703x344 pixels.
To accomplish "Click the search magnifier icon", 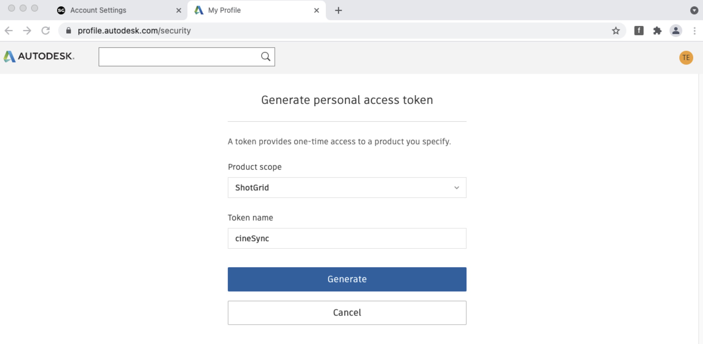I will point(266,57).
